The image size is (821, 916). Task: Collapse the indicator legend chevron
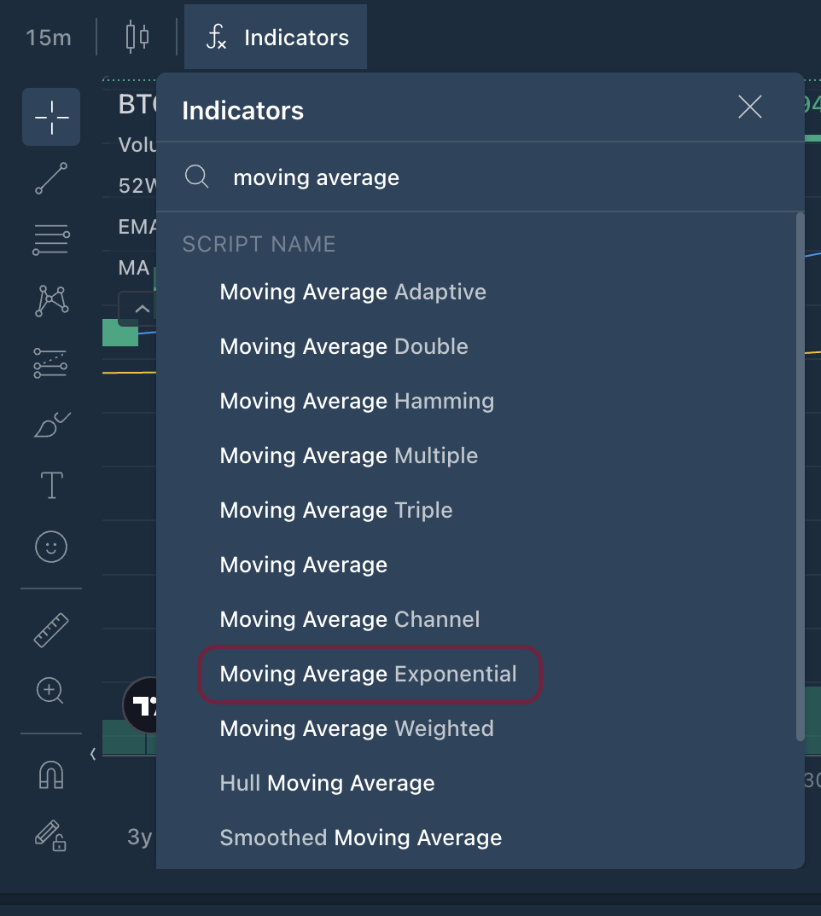[143, 309]
